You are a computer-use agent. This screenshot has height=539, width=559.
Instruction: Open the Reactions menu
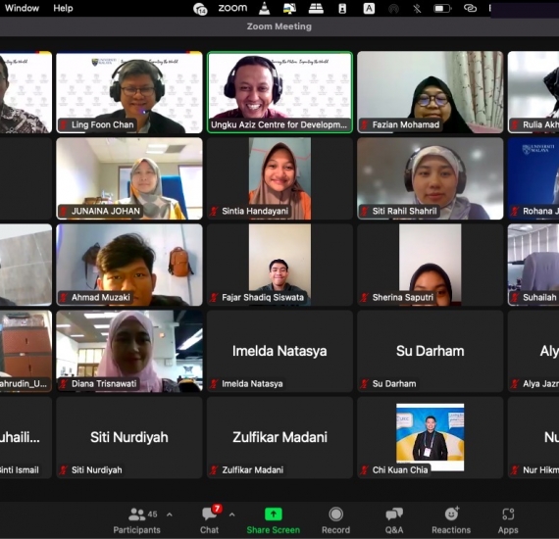pyautogui.click(x=451, y=520)
